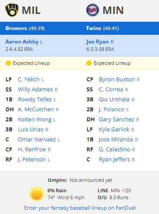The width and height of the screenshot is (159, 214).
Task: Click the Twins (48-41) team header
Action: click(x=103, y=28)
